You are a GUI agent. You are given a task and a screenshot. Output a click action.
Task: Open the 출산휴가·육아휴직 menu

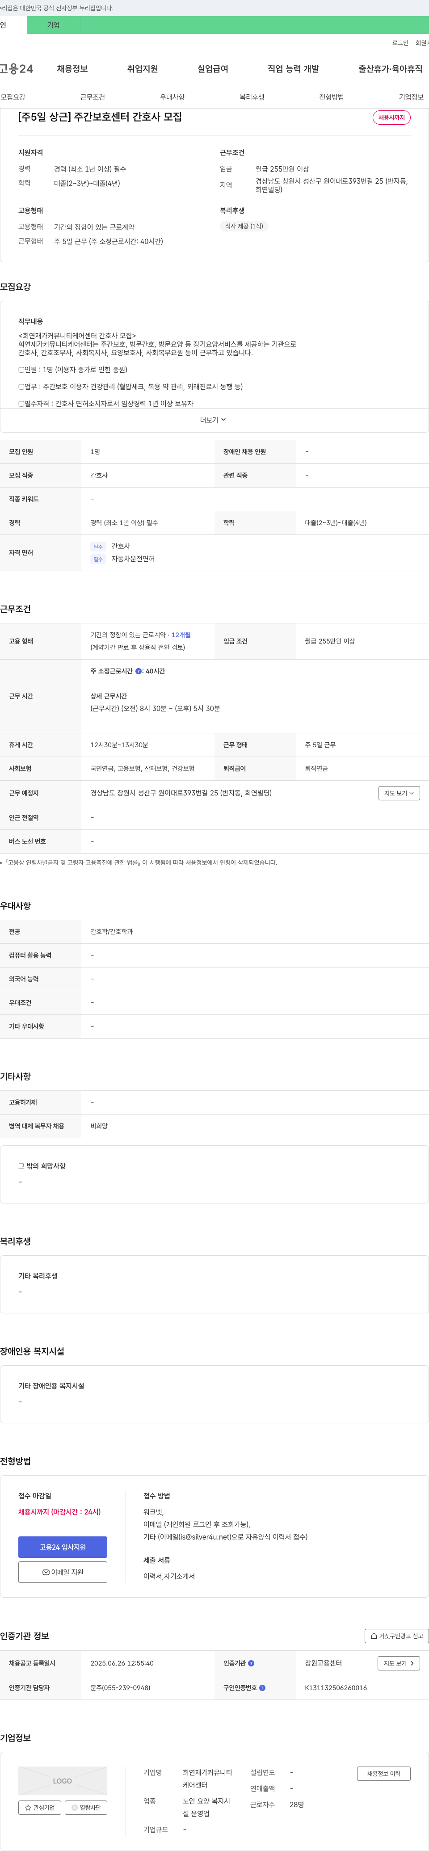point(390,69)
